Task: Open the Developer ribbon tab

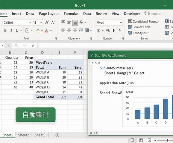Action: 132,14
